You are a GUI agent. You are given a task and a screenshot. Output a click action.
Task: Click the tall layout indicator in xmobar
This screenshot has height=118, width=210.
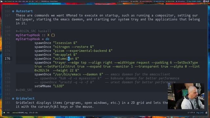click(x=36, y=1)
